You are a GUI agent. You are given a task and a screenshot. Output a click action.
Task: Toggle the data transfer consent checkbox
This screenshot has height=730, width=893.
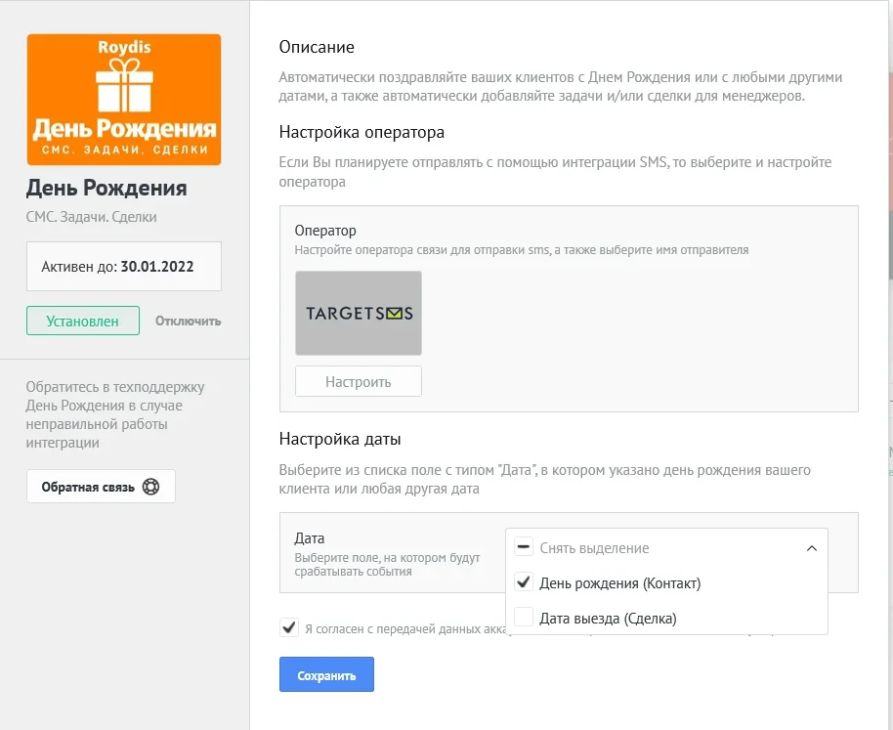coord(289,627)
